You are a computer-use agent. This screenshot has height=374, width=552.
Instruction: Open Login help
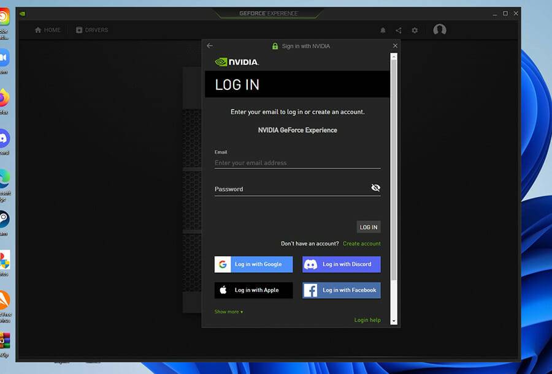tap(367, 320)
